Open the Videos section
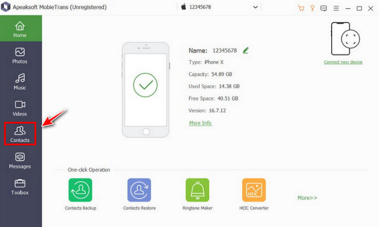 tap(20, 108)
